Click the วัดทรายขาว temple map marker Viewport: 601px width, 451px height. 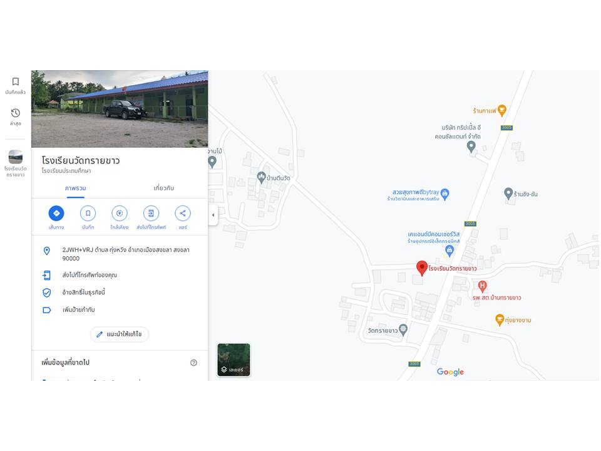pos(403,329)
